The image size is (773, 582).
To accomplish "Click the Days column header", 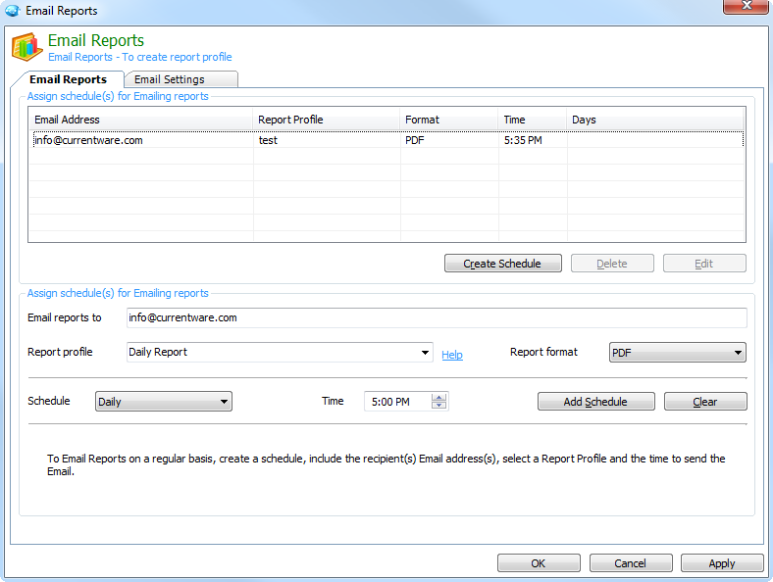I will pos(655,120).
